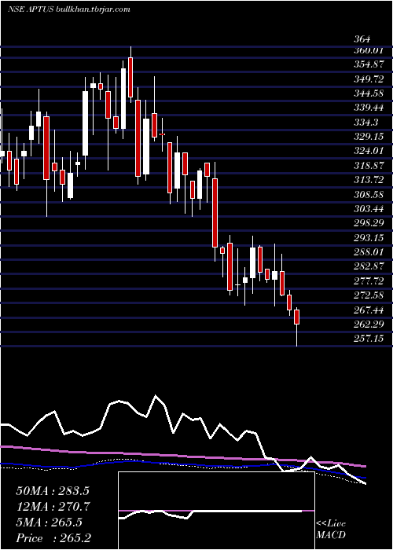The image size is (393, 550).
Task: Click the last red candlestick with long lower wick
Action: [296, 327]
